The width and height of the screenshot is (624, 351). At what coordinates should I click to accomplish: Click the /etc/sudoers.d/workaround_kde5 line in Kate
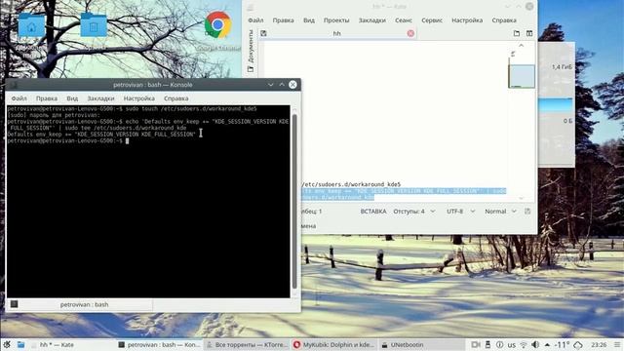point(351,184)
